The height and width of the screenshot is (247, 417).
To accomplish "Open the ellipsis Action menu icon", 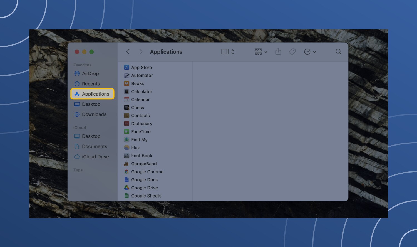I will pyautogui.click(x=307, y=52).
